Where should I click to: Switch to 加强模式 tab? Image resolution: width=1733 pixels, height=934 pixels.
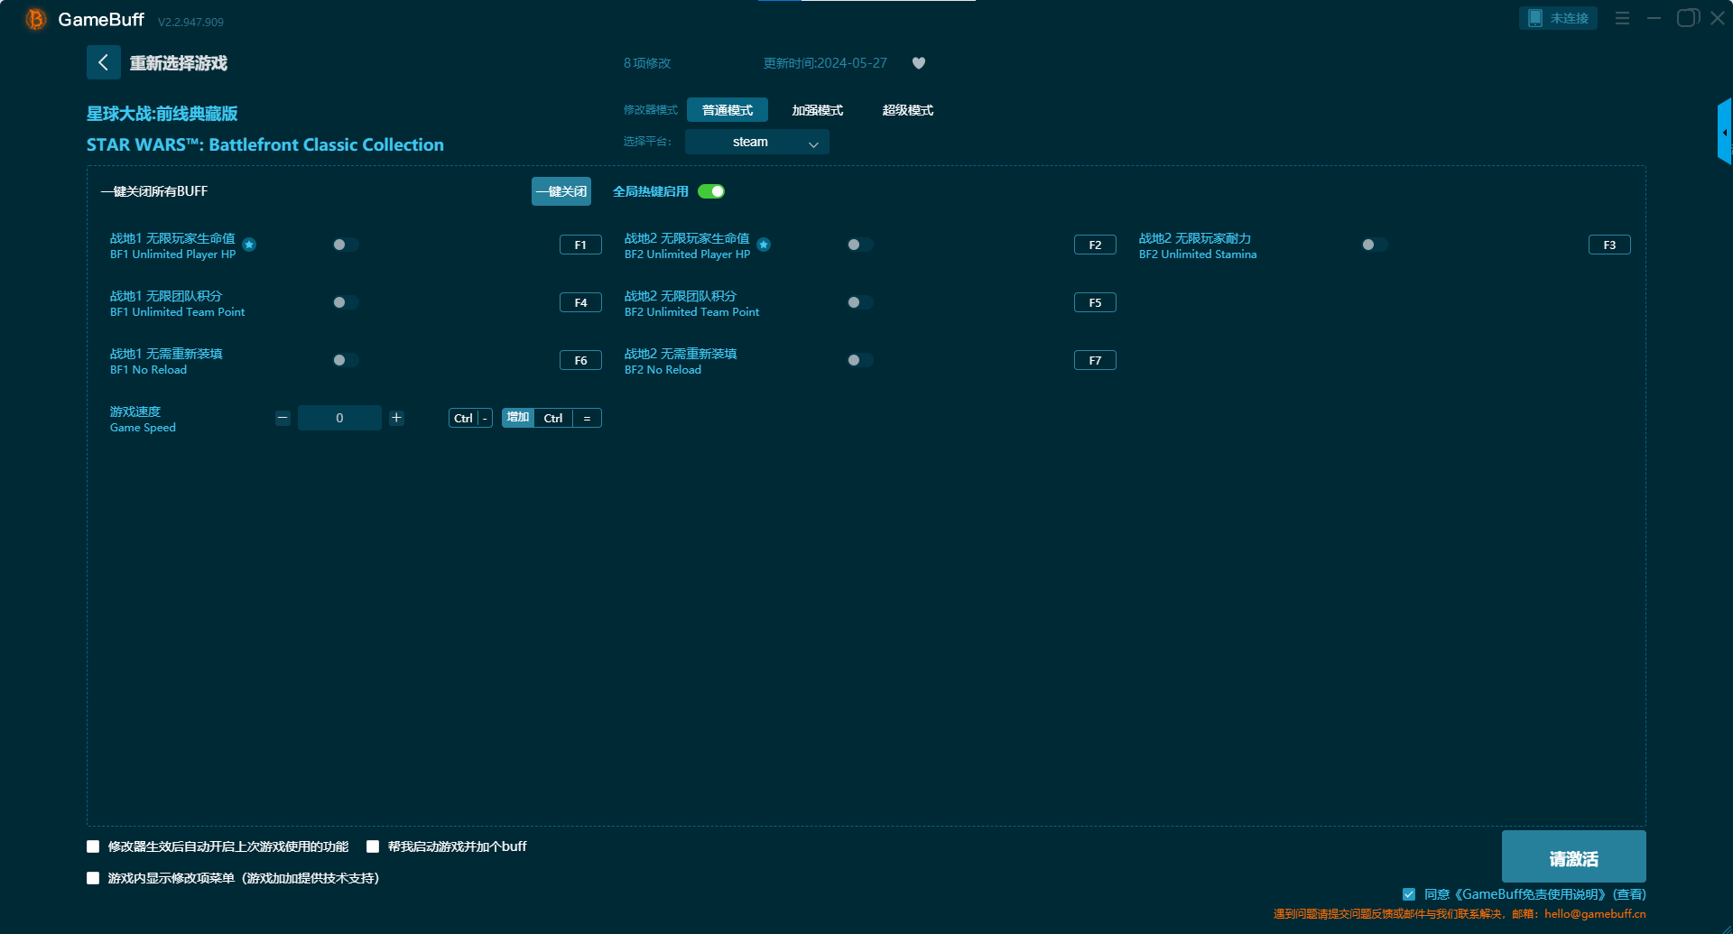click(818, 110)
